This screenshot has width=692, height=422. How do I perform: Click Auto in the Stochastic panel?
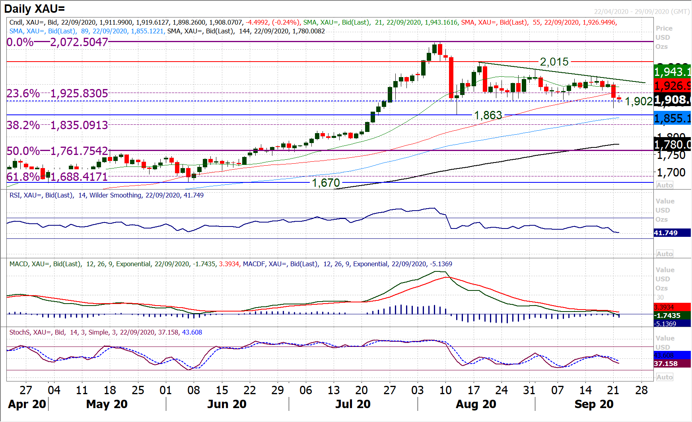point(665,377)
